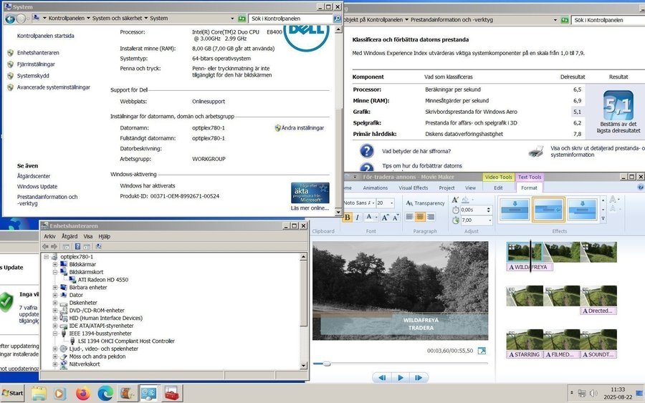The image size is (645, 403).
Task: Select the STARRING caption on storyboard
Action: coord(524,354)
